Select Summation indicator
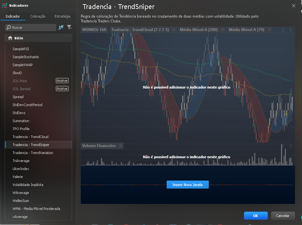This screenshot has height=225, width=302. click(38, 121)
